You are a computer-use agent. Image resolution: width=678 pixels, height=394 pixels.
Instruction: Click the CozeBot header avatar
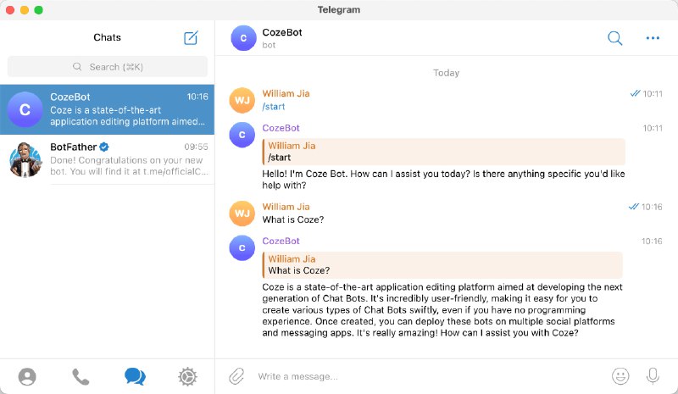[x=244, y=37]
